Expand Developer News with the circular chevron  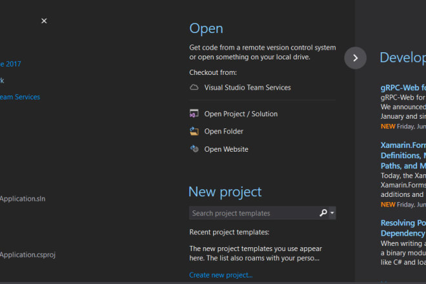355,58
